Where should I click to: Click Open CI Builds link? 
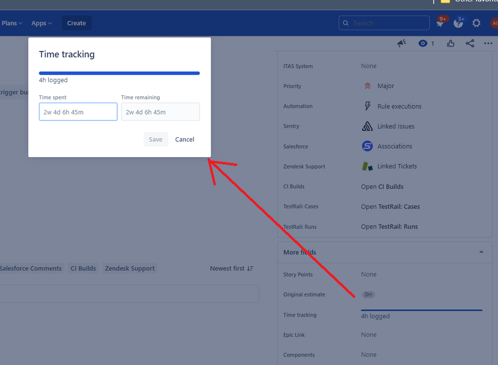click(382, 187)
